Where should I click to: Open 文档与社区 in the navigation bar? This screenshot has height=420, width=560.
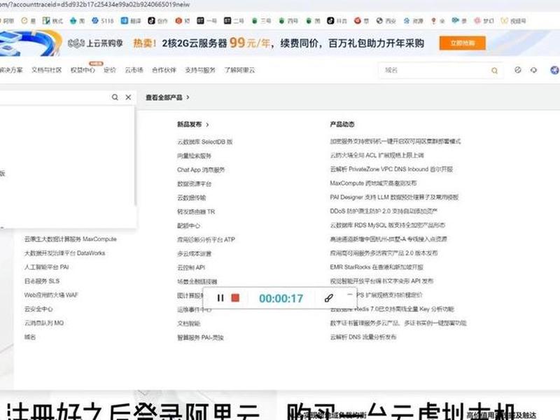click(x=46, y=70)
